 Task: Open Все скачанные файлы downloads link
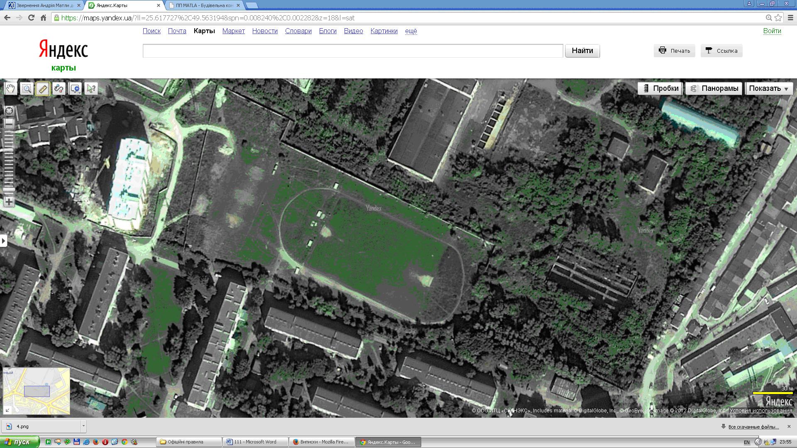pos(753,427)
